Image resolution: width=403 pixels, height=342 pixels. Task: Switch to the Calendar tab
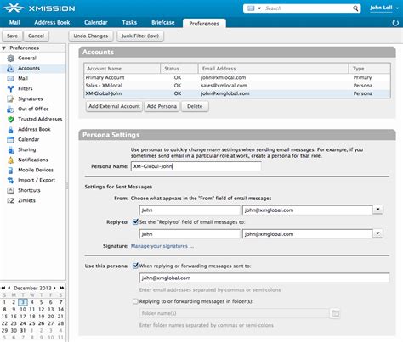(96, 23)
